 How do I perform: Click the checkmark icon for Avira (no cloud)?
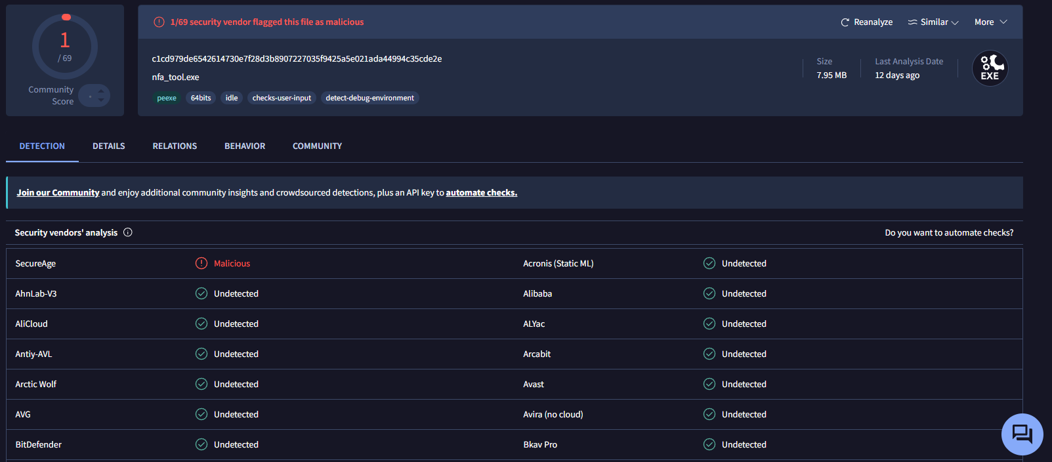pos(709,414)
